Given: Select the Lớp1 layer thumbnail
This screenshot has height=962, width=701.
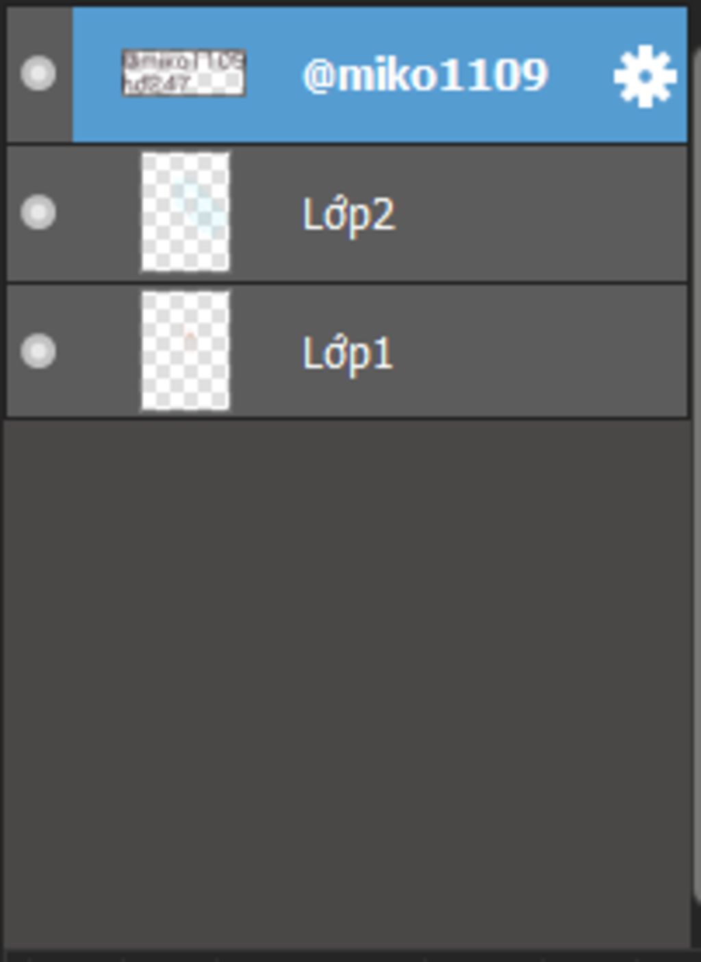Looking at the screenshot, I should pyautogui.click(x=186, y=351).
